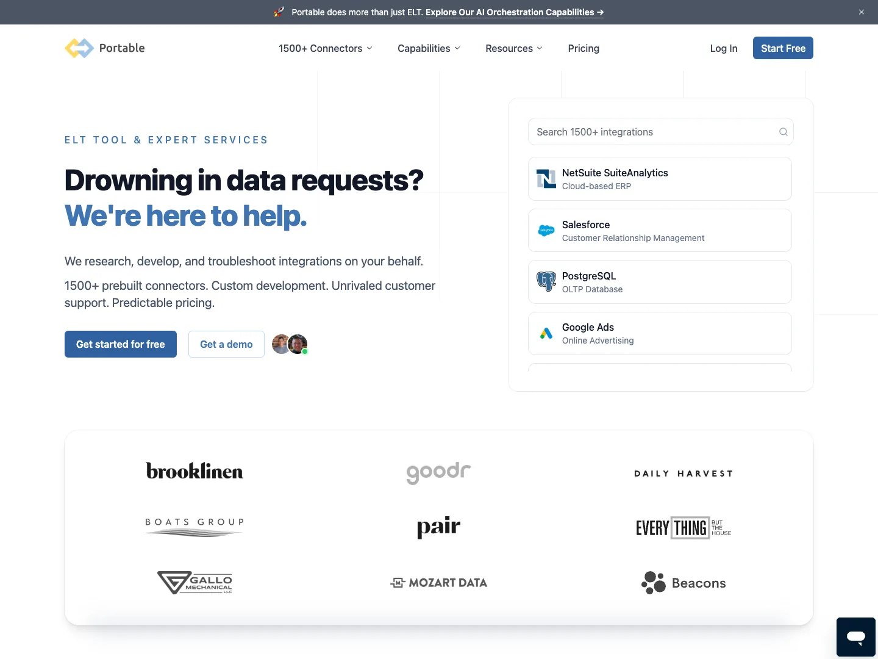878x659 pixels.
Task: Click the Log In link
Action: pos(724,48)
